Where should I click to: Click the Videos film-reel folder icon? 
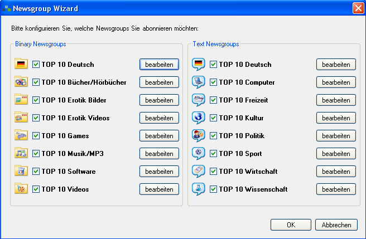(21, 189)
